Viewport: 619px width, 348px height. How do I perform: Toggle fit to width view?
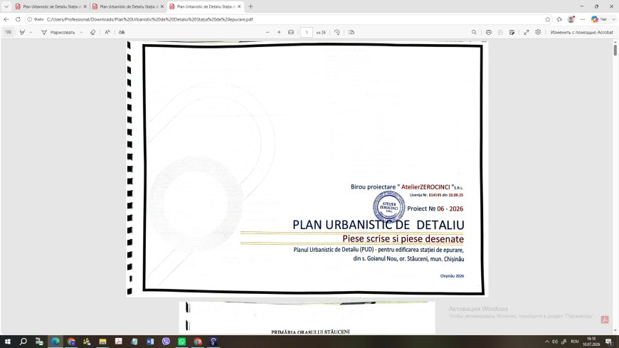click(291, 33)
